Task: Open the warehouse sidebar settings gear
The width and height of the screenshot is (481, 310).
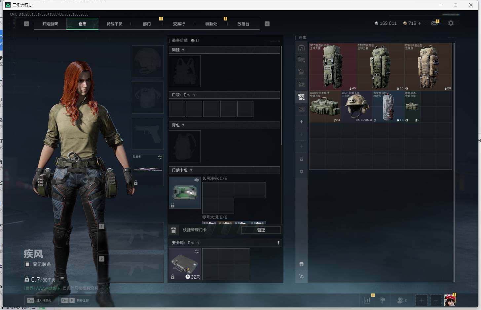Action: pos(301,172)
